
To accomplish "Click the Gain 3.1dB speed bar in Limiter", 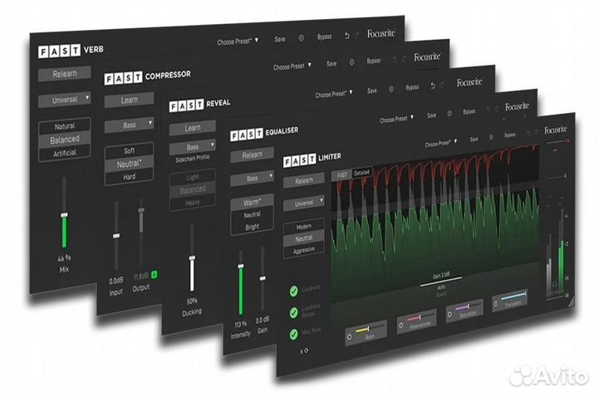I will click(441, 281).
